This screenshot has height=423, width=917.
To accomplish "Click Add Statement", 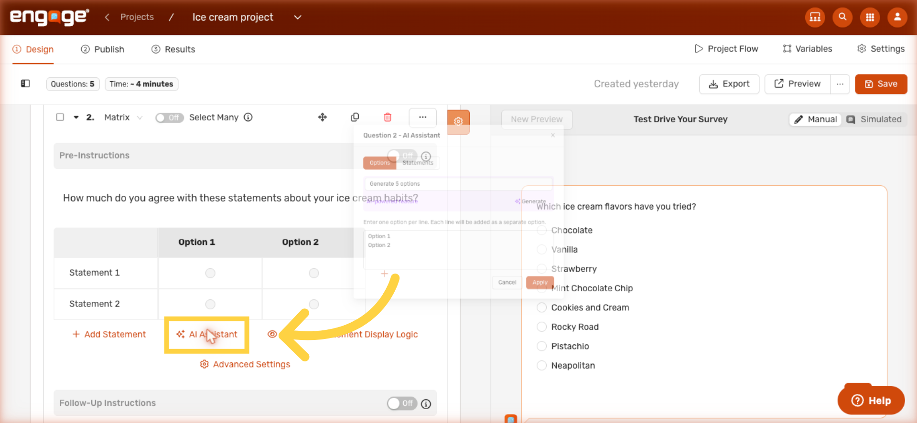I will [x=109, y=335].
